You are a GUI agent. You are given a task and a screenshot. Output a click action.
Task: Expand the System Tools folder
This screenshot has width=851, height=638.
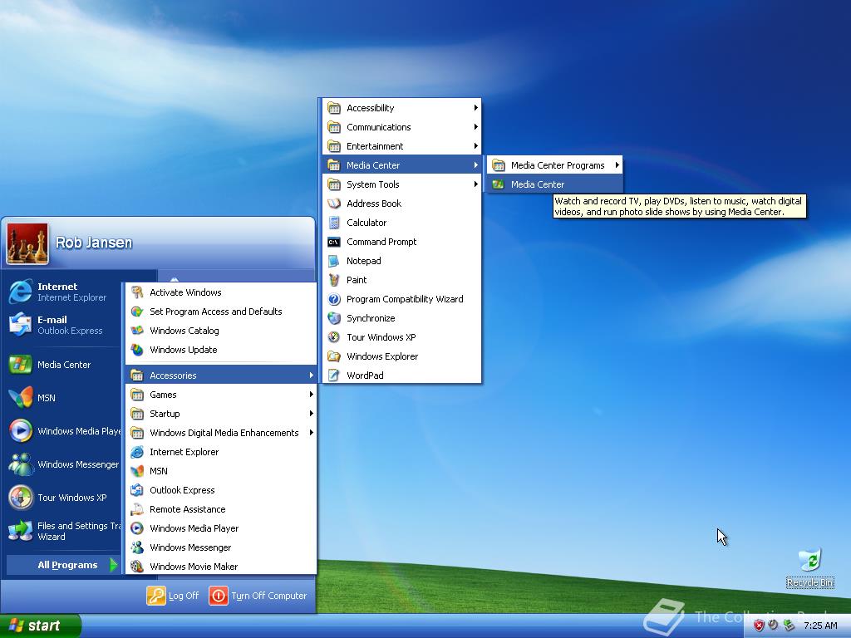coord(401,184)
